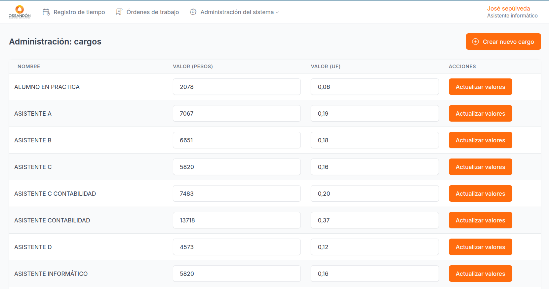Update values for ASISTENTE CONTABILIDAD row
The height and width of the screenshot is (289, 549).
click(x=480, y=220)
